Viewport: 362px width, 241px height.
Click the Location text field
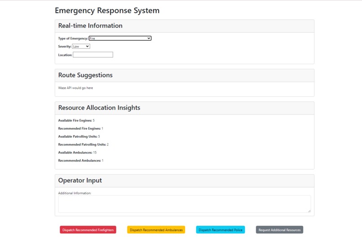point(93,55)
